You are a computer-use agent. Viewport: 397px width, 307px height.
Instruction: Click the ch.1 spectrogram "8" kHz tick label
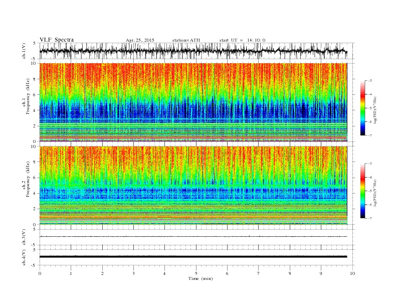[x=35, y=79]
